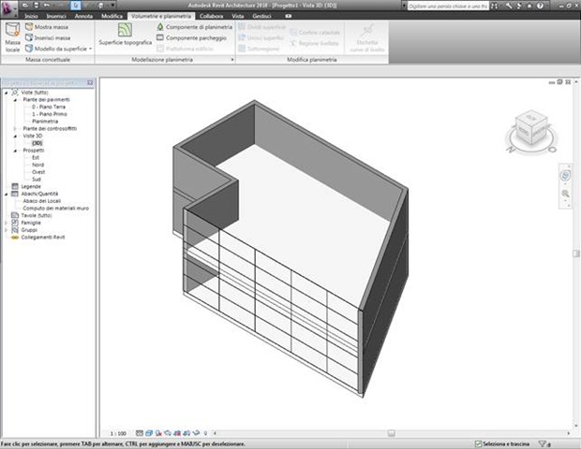The height and width of the screenshot is (449, 581).
Task: Expand the Piante dei controsoffitti node
Action: 15,129
